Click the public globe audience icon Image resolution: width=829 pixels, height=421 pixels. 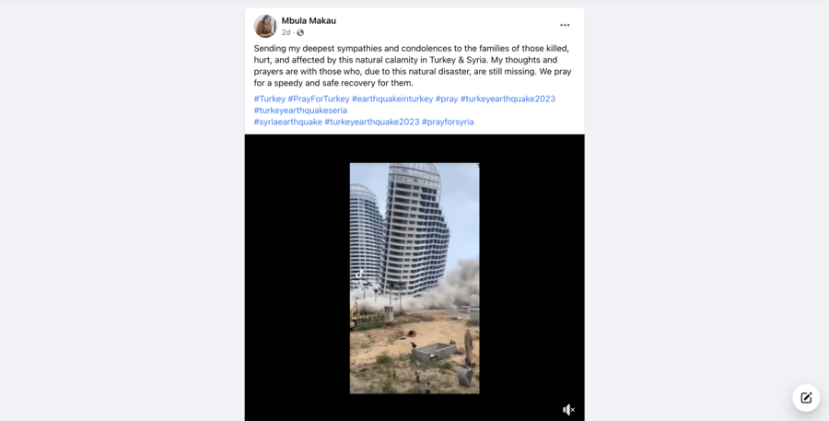(x=300, y=33)
